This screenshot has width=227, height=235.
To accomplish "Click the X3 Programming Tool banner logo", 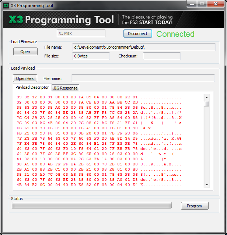I will (x=61, y=20).
